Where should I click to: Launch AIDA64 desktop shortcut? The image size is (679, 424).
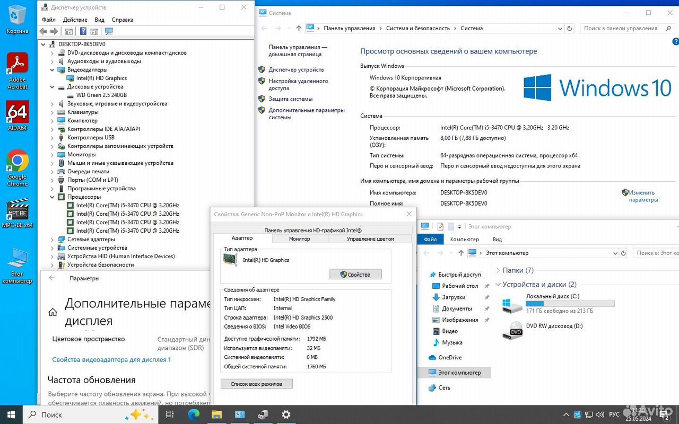click(18, 116)
